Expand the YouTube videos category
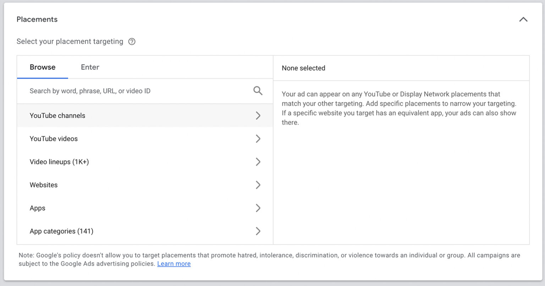 pyautogui.click(x=258, y=139)
